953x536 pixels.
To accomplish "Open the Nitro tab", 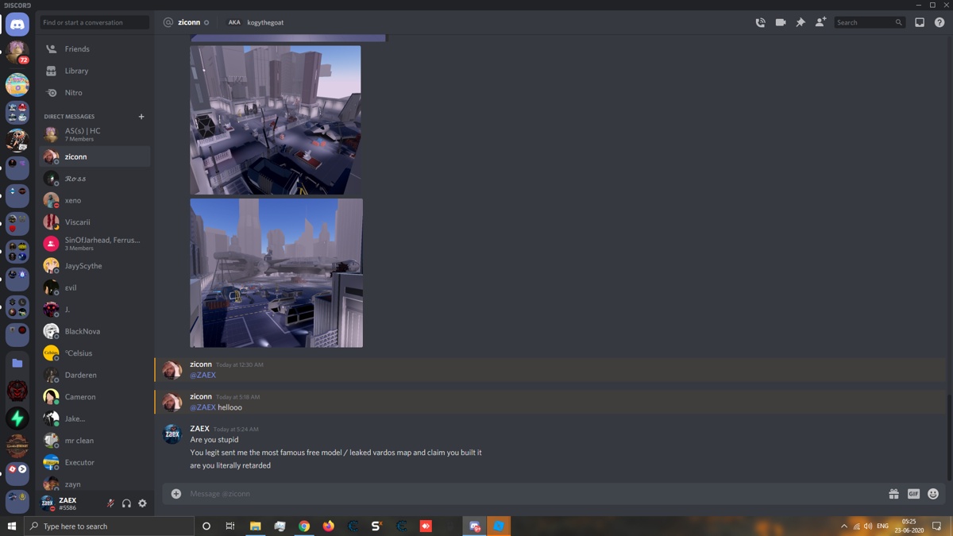I will point(95,93).
